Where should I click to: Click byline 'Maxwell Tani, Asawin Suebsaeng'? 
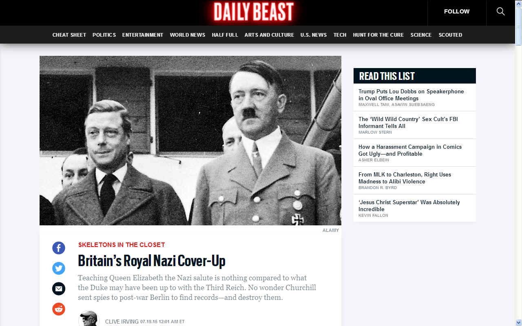point(396,105)
